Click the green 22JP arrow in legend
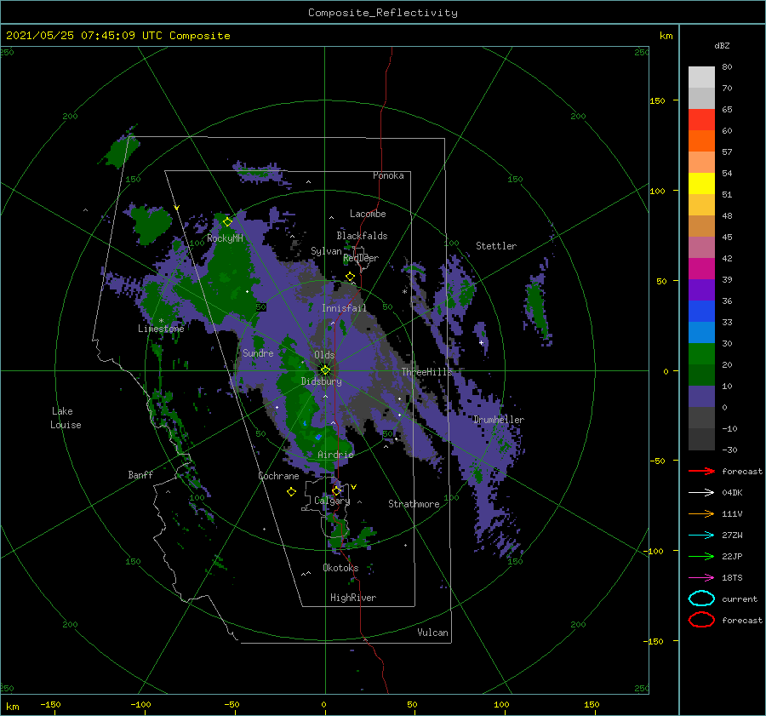The width and height of the screenshot is (766, 716). [x=701, y=556]
